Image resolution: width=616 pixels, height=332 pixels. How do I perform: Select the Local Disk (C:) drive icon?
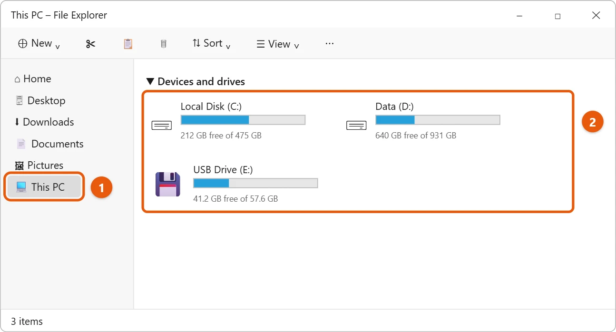pyautogui.click(x=162, y=126)
